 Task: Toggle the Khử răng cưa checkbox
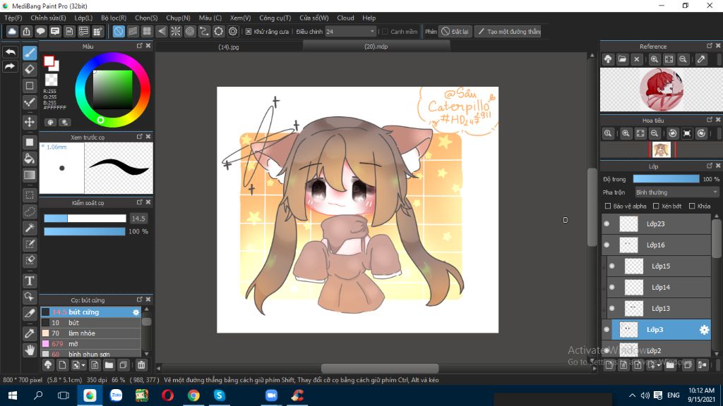(x=249, y=31)
